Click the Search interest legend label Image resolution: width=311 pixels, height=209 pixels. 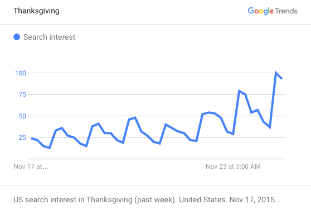50,37
